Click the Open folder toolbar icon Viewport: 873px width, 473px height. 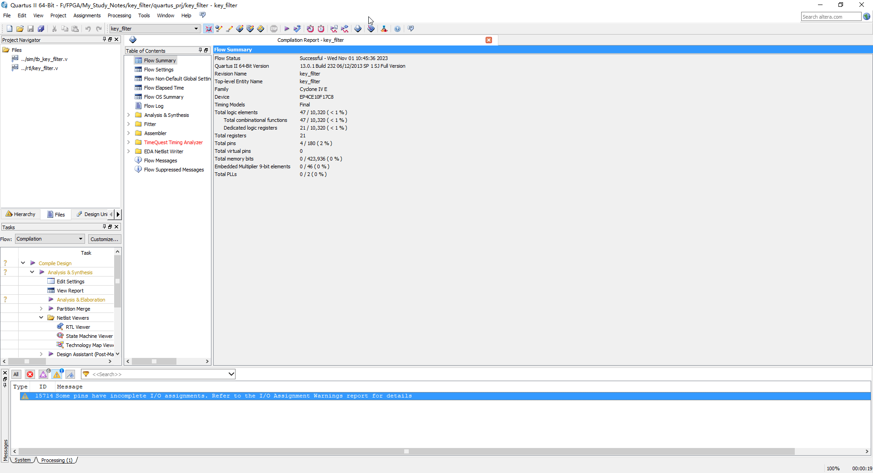click(x=20, y=29)
